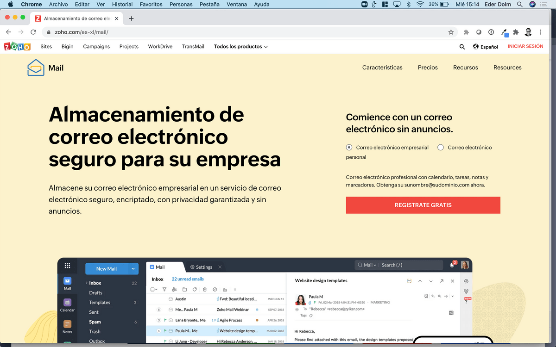556x347 pixels.
Task: Click the trash delete icon in inbox toolbar
Action: pyautogui.click(x=205, y=290)
